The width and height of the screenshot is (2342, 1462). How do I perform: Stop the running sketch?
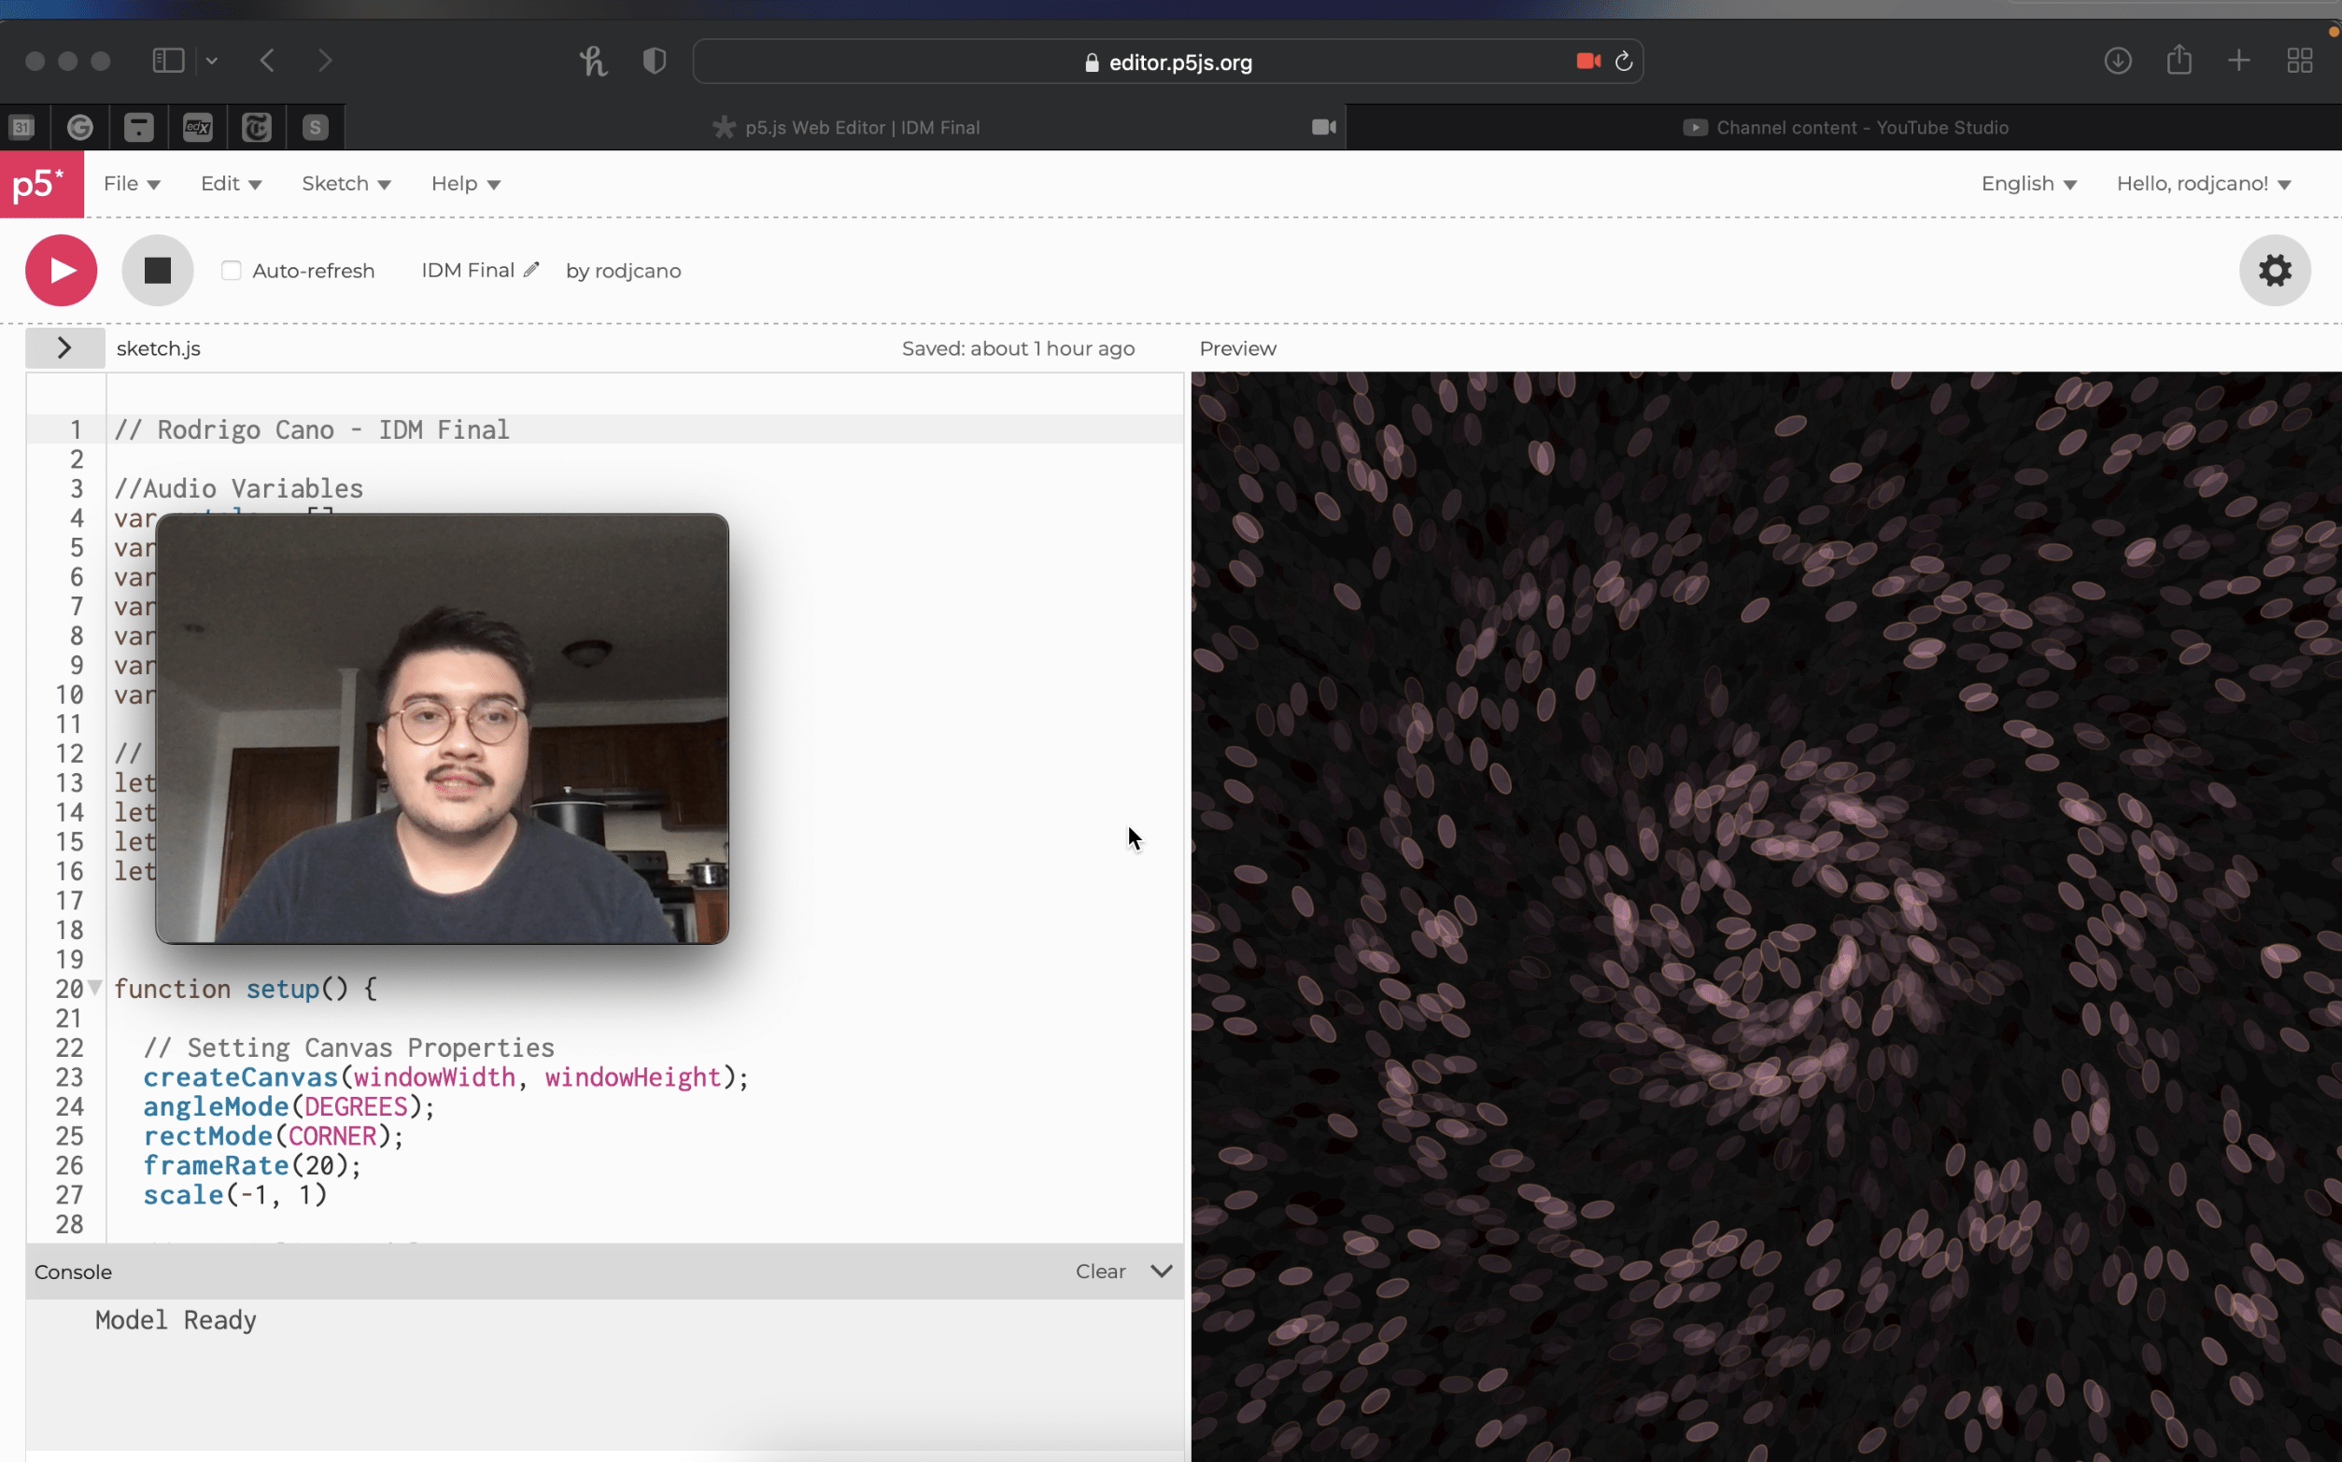pos(157,270)
